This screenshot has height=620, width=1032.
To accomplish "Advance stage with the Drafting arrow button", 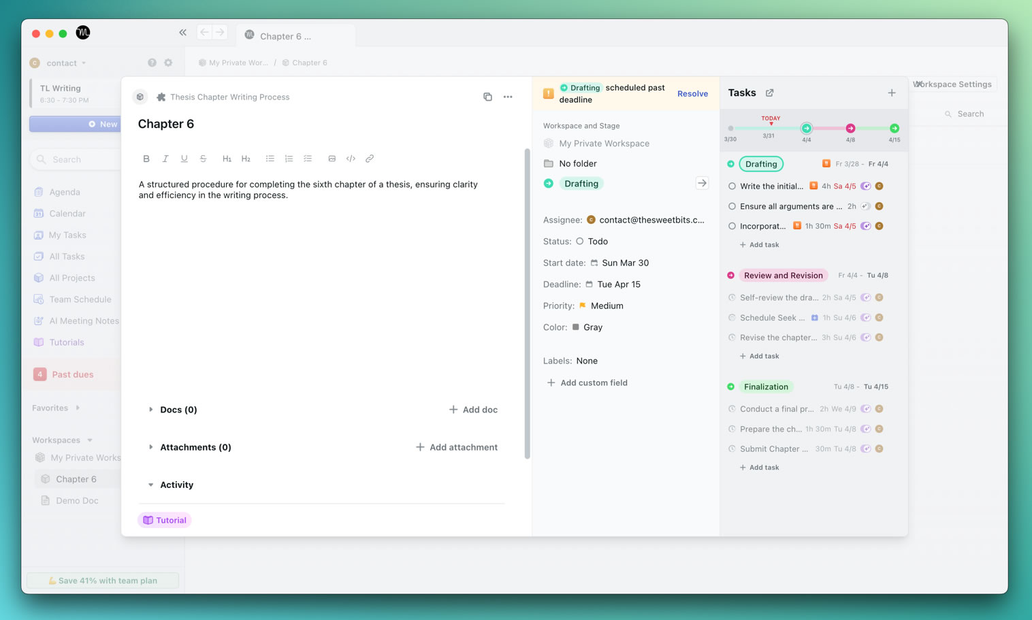I will click(x=702, y=183).
